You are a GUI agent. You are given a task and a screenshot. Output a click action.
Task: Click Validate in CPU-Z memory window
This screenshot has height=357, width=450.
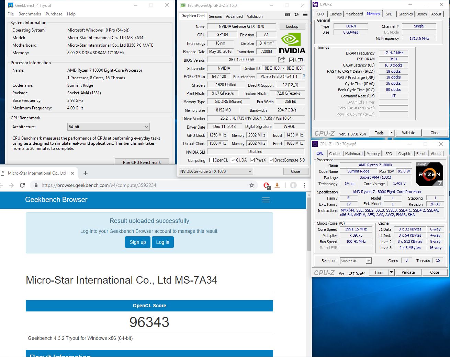[x=408, y=133]
